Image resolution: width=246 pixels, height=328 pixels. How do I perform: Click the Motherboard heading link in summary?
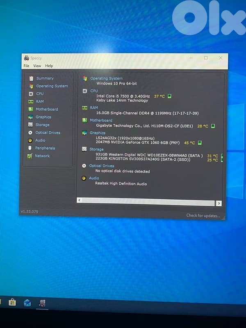[101, 120]
